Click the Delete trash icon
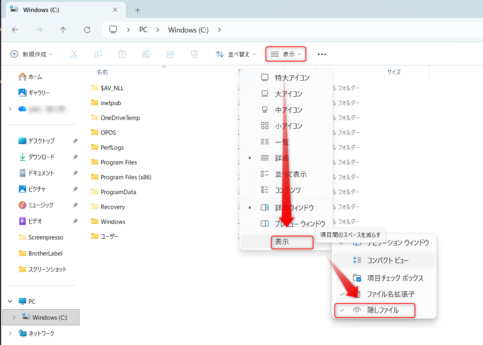The height and width of the screenshot is (345, 483). (195, 54)
